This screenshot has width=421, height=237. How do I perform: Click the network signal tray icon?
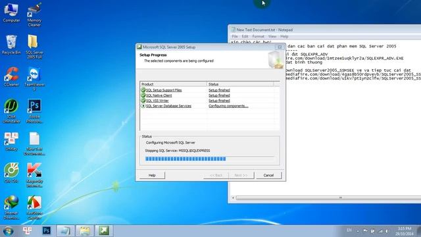click(x=380, y=231)
